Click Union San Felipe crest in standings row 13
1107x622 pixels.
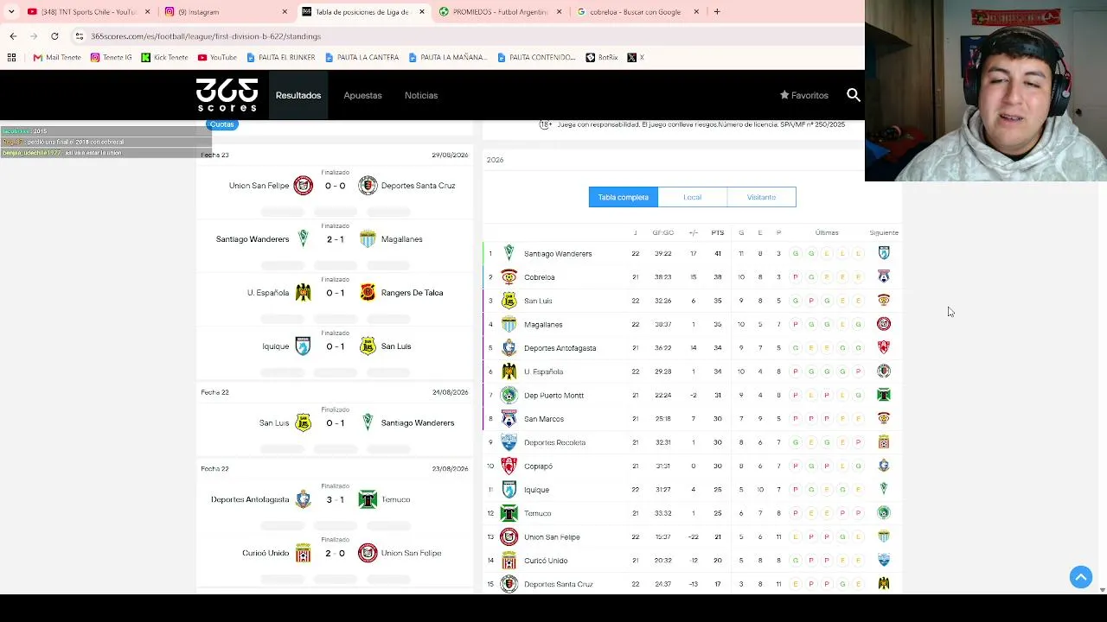coord(509,536)
